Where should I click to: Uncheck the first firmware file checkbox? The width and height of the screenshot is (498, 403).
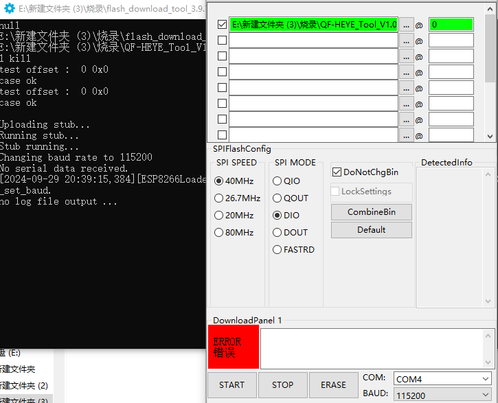coord(222,25)
